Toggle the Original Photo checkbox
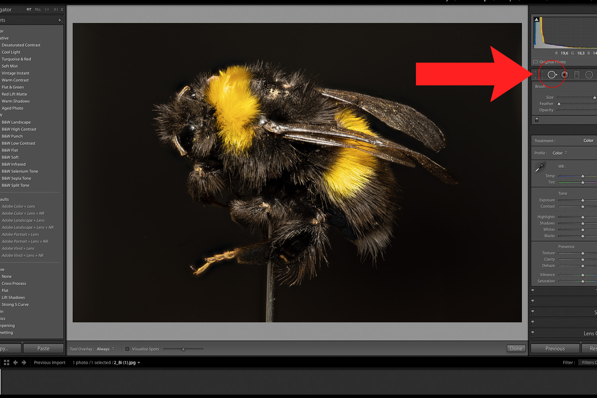The width and height of the screenshot is (597, 398). 535,62
